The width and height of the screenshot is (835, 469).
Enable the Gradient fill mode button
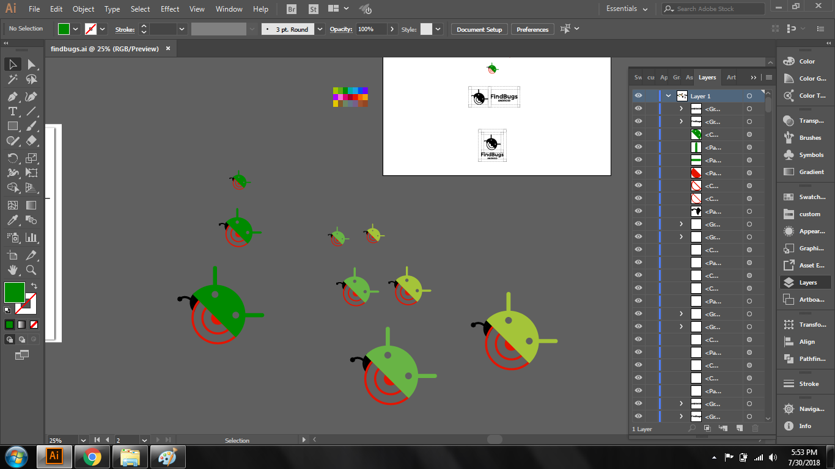click(22, 324)
